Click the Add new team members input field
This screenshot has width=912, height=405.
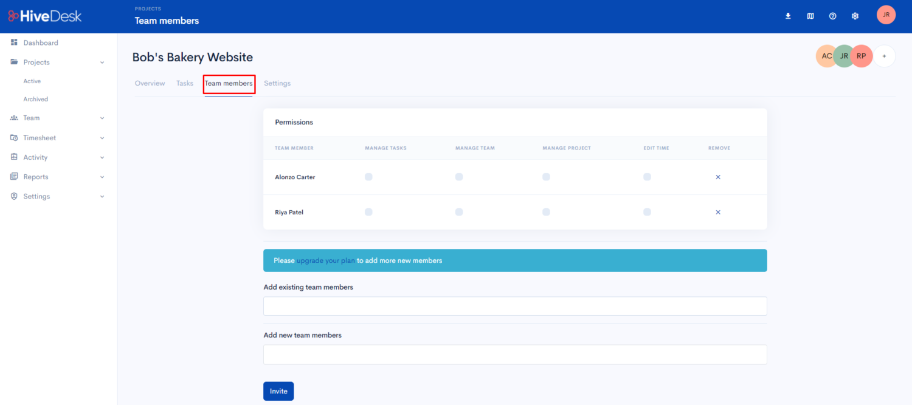pos(514,354)
